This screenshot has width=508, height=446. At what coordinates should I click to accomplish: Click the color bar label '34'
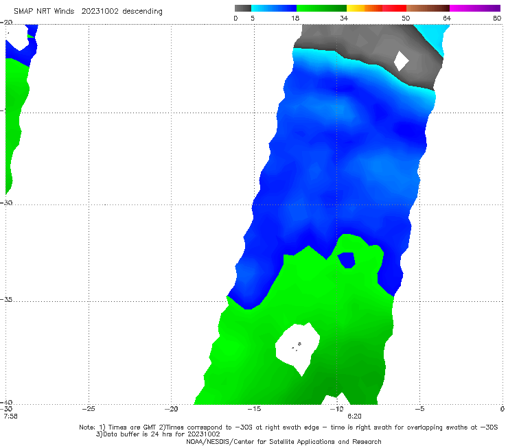(344, 19)
